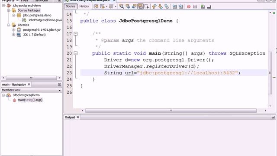This screenshot has width=277, height=156.
Task: Expand postgresql-9.1-901.jdbc4.jar node
Action: [x=13, y=30]
